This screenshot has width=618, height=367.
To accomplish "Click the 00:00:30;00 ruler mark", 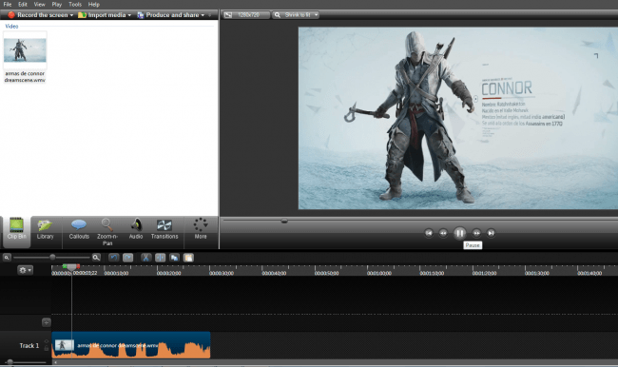I will (x=222, y=273).
